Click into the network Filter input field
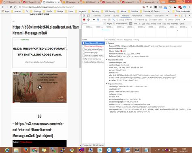This screenshot has height=153, width=192. pos(93,23)
